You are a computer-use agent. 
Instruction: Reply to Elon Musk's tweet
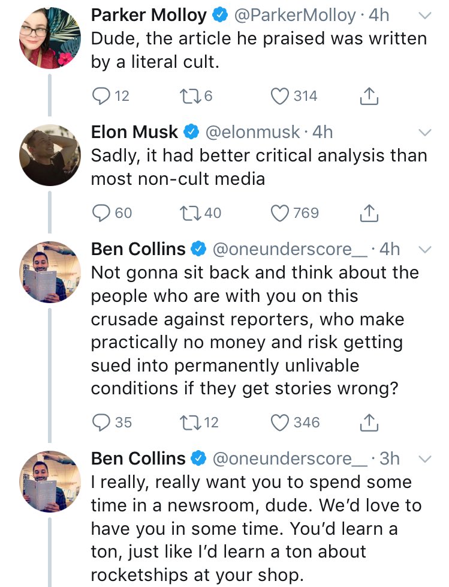[101, 213]
